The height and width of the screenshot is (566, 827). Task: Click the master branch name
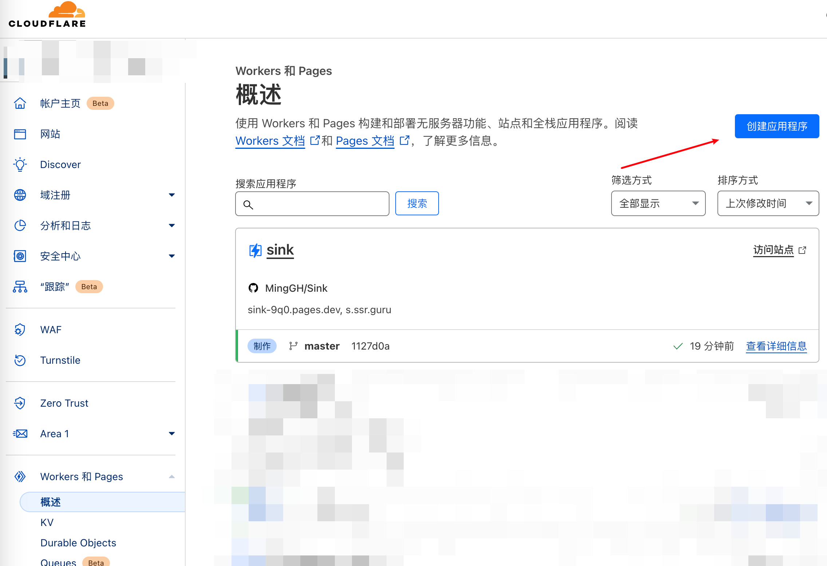[322, 346]
